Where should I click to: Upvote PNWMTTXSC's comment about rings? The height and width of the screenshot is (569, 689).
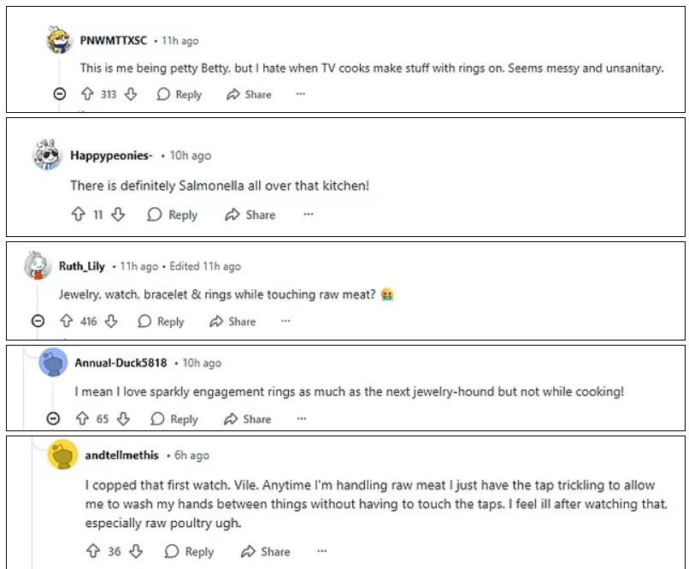point(86,95)
